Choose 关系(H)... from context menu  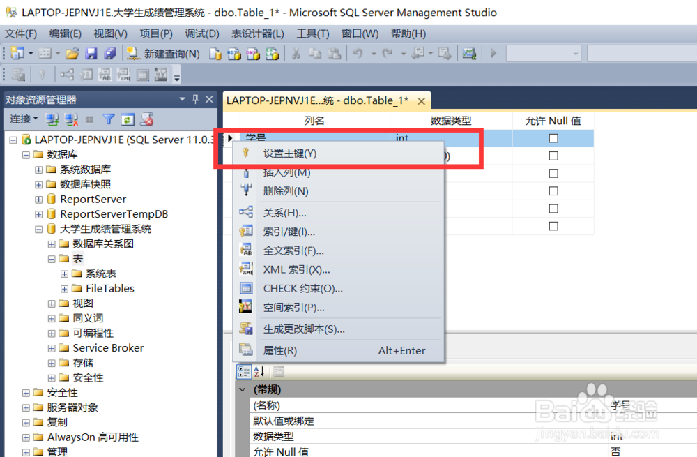click(339, 213)
